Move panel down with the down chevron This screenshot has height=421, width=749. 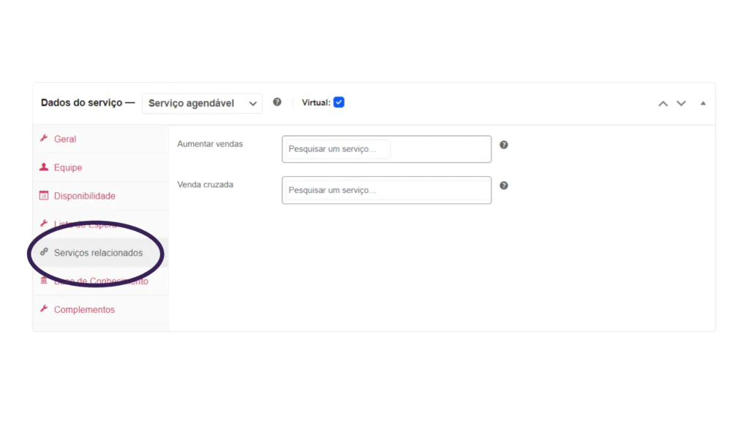click(681, 104)
